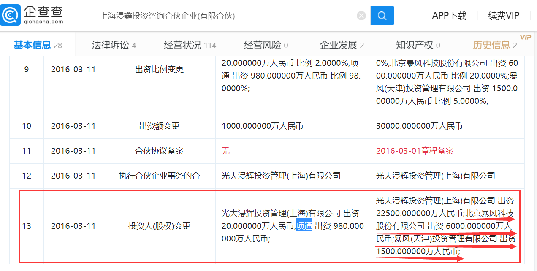Click red 无 text in row 11
Image resolution: width=537 pixels, height=271 pixels.
(x=225, y=151)
